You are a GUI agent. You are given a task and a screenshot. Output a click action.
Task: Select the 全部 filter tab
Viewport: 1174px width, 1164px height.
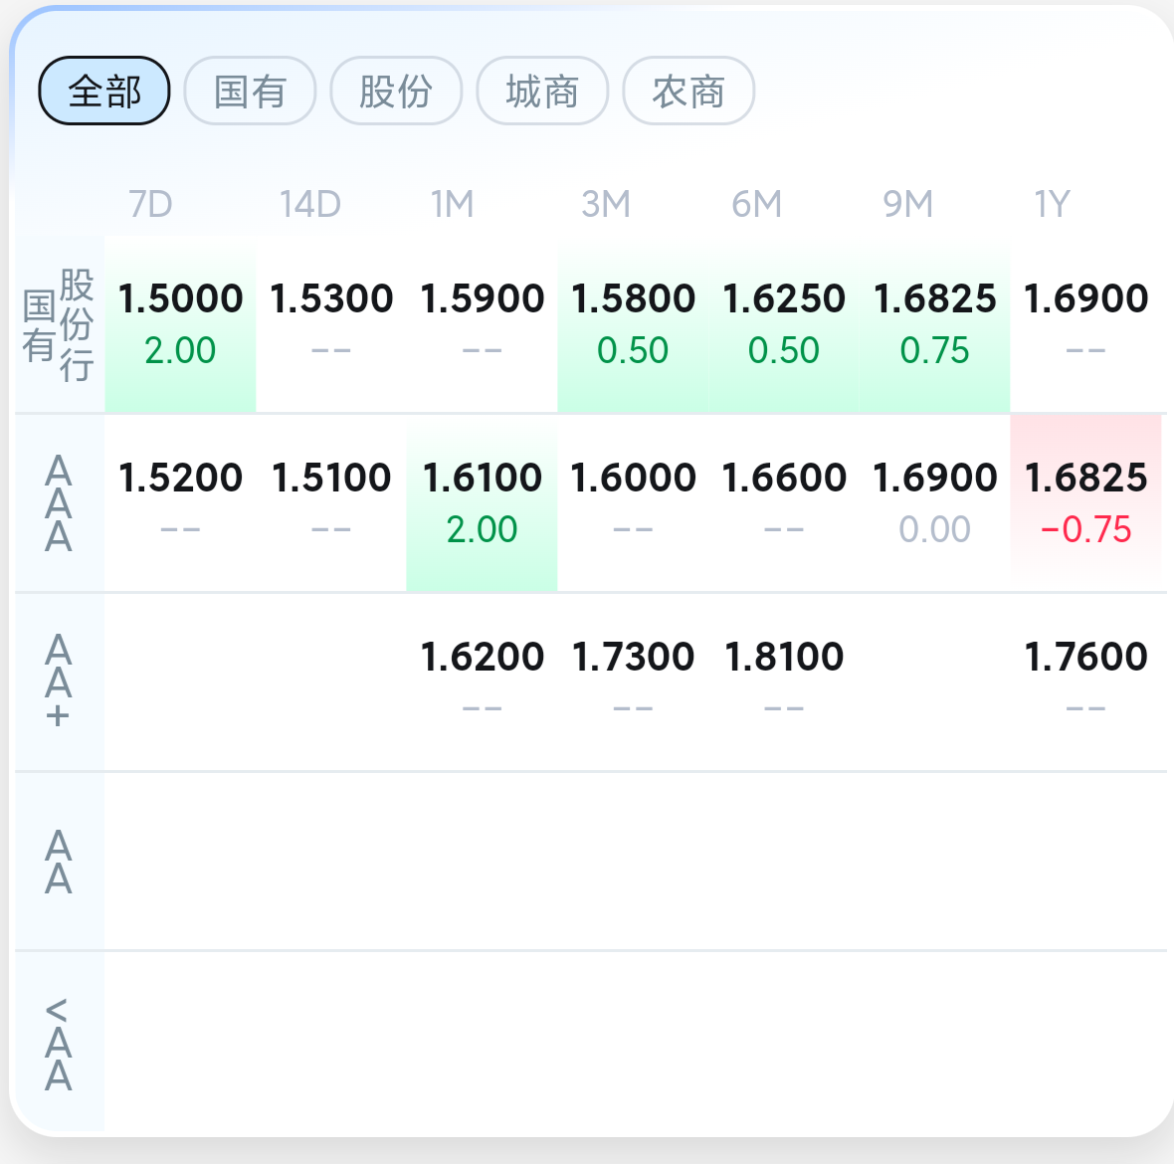click(x=104, y=92)
